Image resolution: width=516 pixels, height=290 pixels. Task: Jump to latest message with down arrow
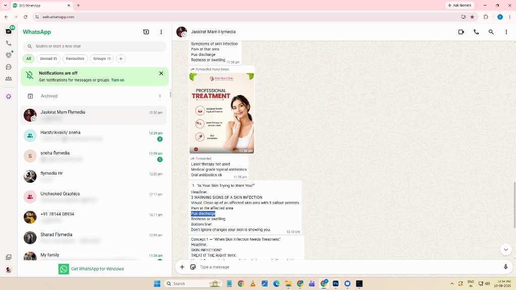coord(506,250)
